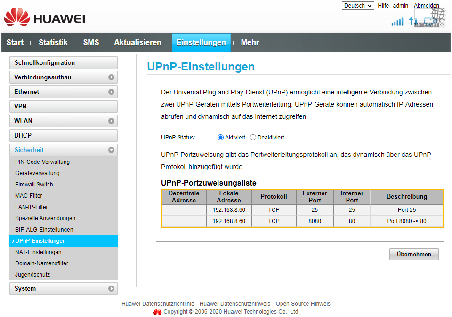The height and width of the screenshot is (317, 452).
Task: Click the UPnP-Einstellungen page heading
Action: tap(201, 67)
